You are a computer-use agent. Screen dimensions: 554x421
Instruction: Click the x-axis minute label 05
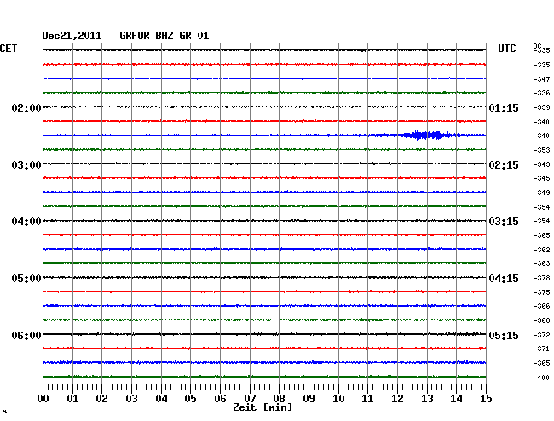(190, 398)
